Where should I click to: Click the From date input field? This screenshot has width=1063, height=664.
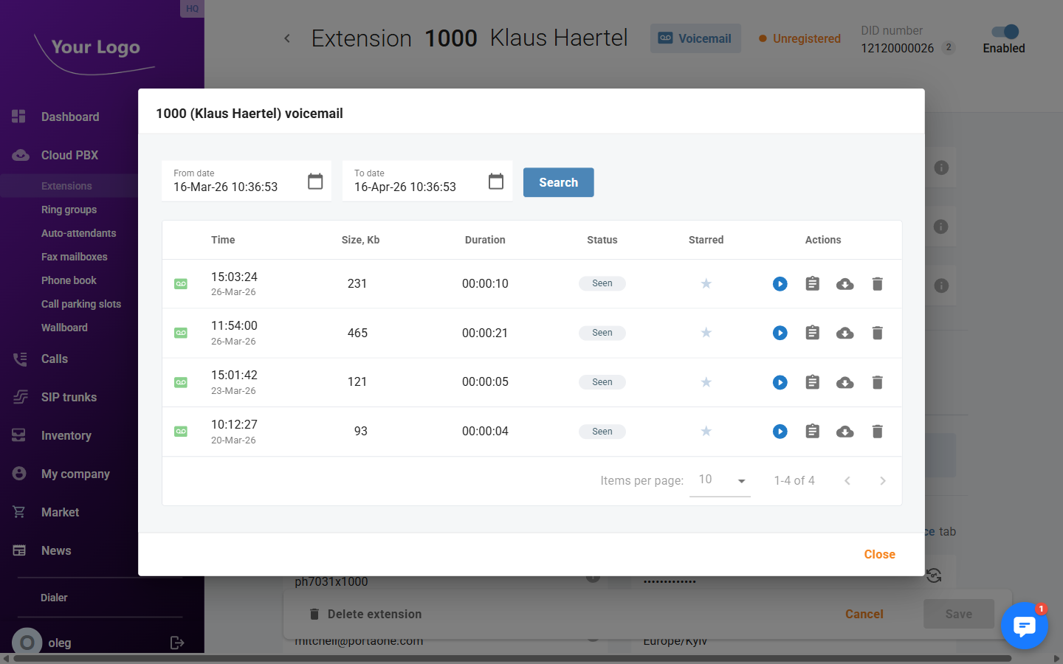tap(233, 187)
